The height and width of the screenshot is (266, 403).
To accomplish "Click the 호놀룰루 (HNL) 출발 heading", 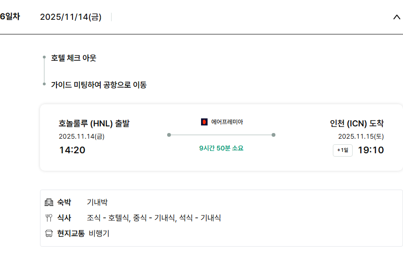I will 94,124.
